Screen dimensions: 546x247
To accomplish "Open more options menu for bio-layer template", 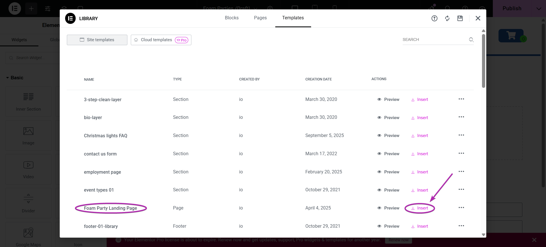I will tap(461, 117).
